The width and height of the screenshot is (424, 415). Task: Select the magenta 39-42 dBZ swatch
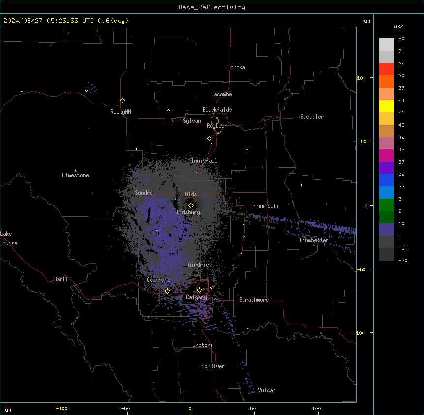click(x=387, y=155)
